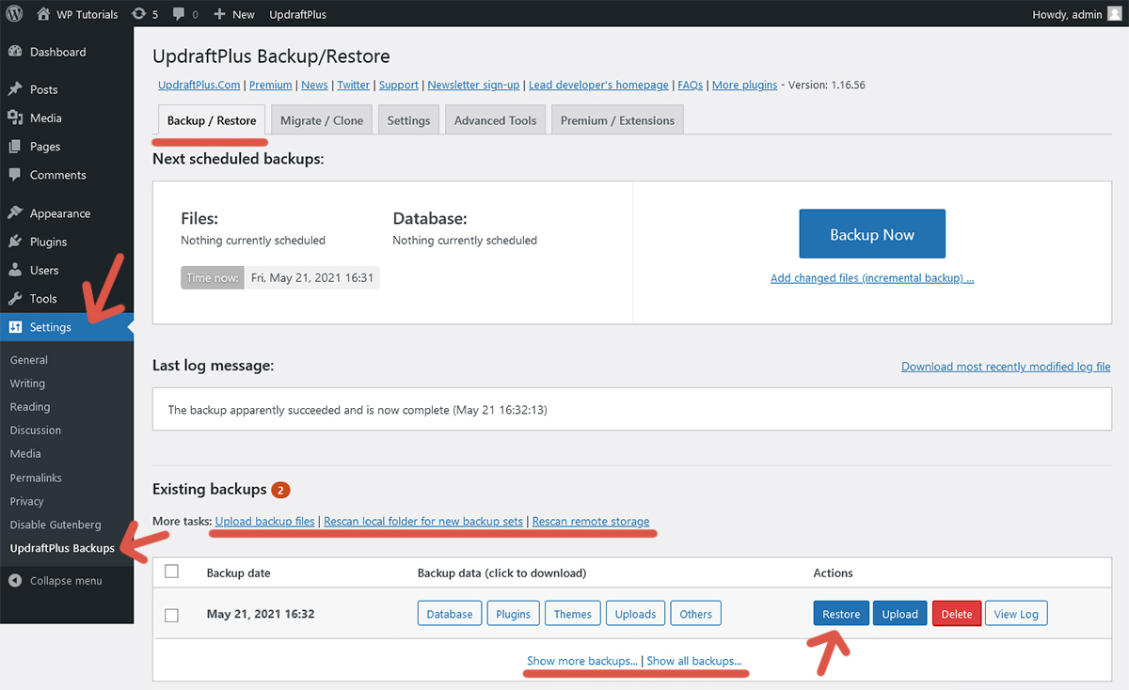The height and width of the screenshot is (690, 1129).
Task: Click the Collapse menu arrow icon
Action: tap(15, 580)
